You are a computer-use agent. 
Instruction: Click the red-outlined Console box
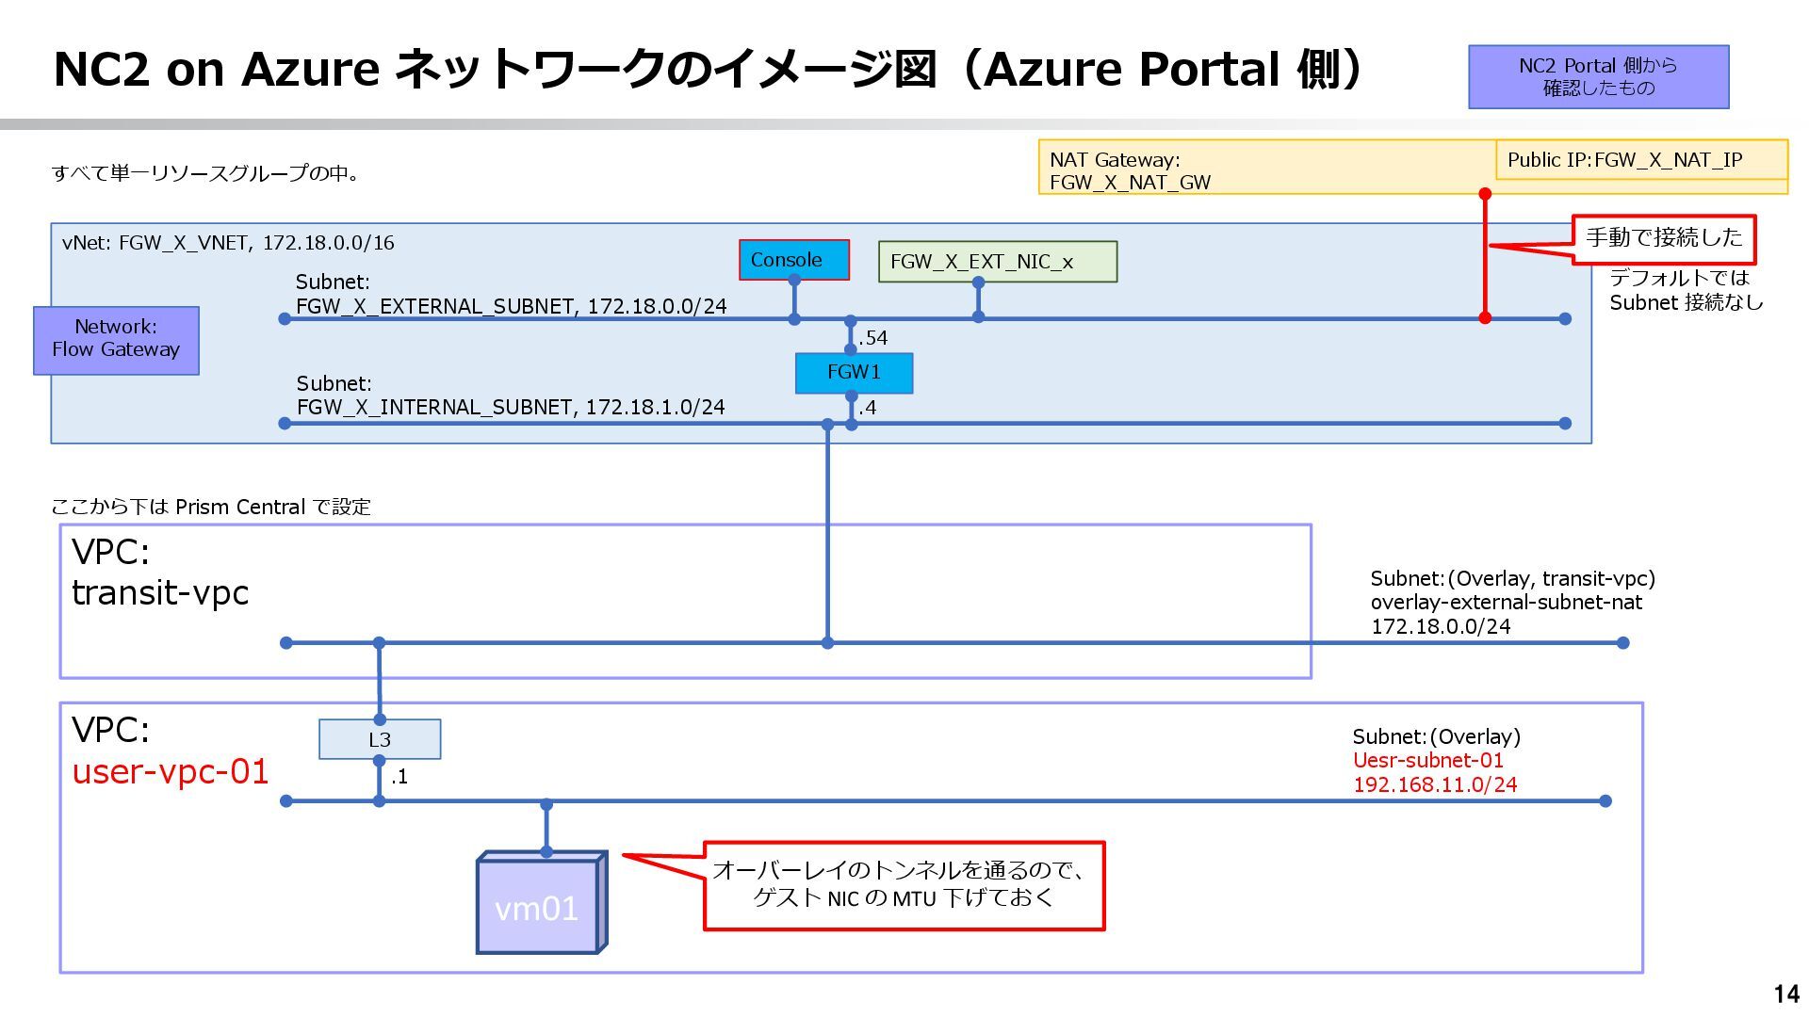[793, 260]
